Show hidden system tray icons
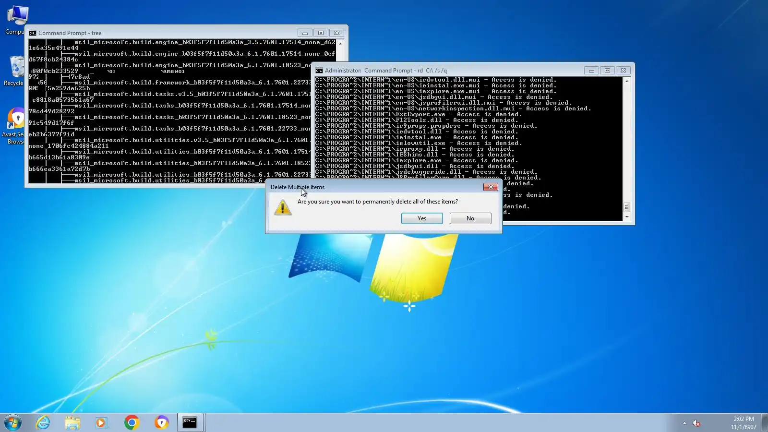 point(684,423)
